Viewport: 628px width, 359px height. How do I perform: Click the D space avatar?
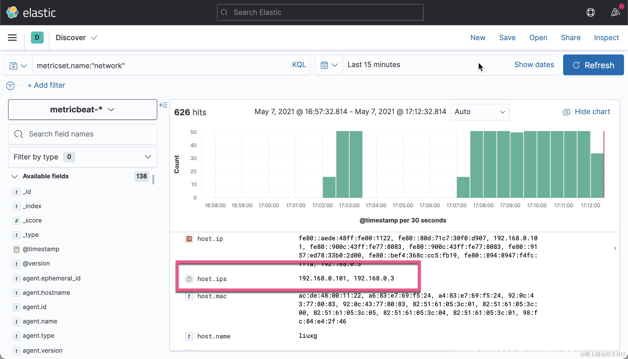37,38
